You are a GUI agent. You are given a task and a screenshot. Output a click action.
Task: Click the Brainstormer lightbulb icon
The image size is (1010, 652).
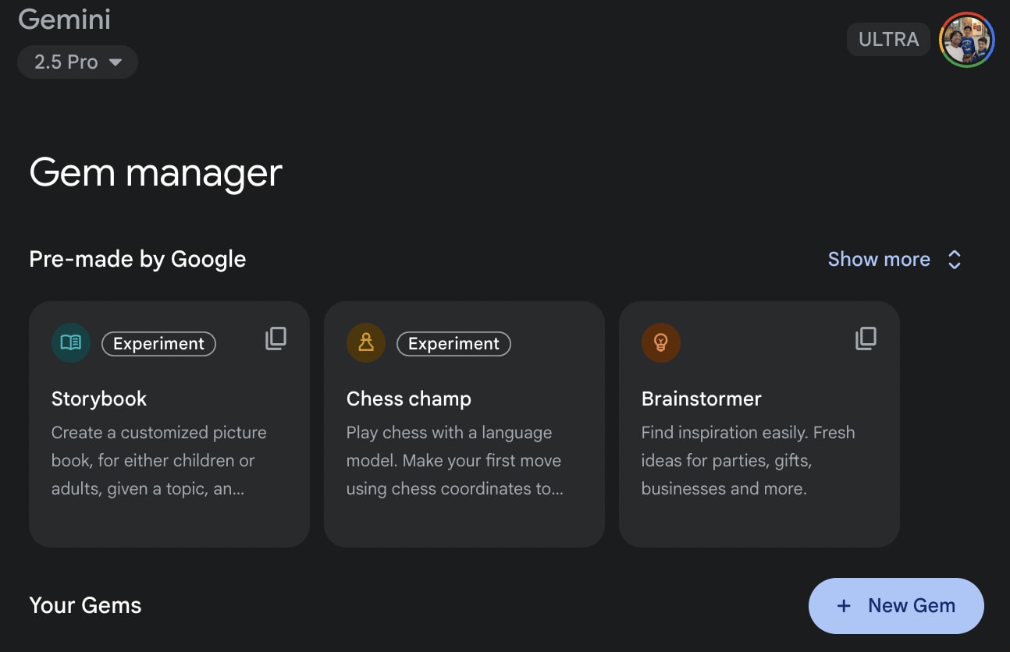click(x=661, y=343)
